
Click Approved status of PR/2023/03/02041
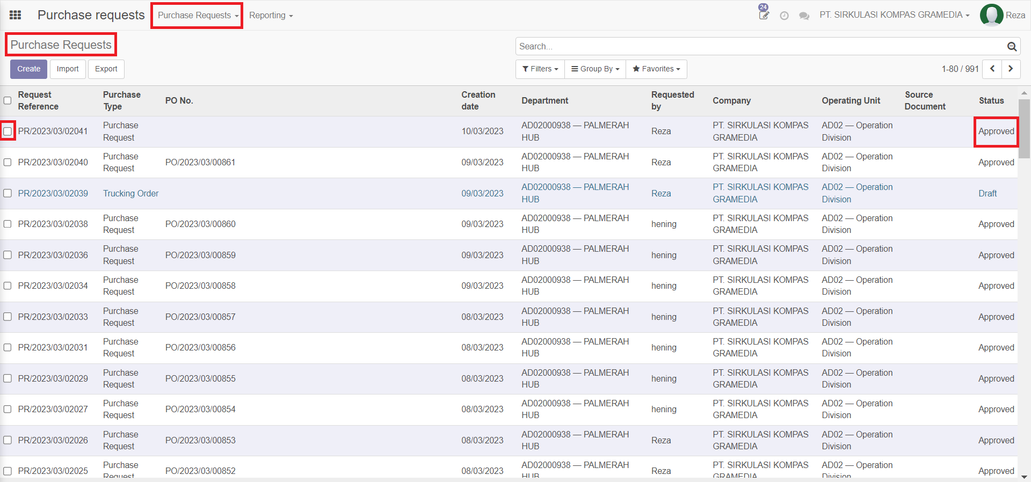pyautogui.click(x=996, y=131)
